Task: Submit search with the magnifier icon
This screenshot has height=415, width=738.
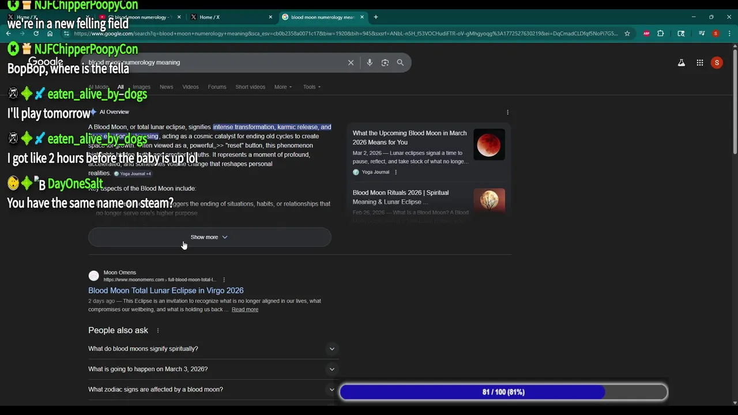Action: 400,62
